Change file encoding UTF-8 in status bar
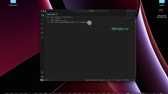This screenshot has height=94, width=168. (x=109, y=80)
